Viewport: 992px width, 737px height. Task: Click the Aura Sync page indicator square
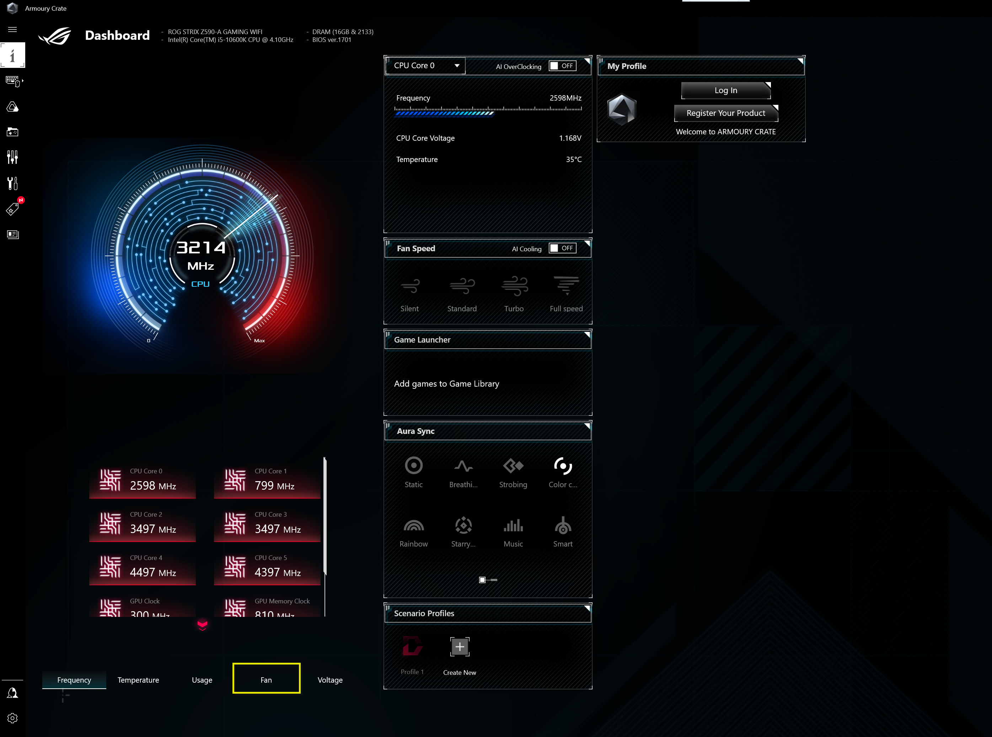(x=482, y=580)
